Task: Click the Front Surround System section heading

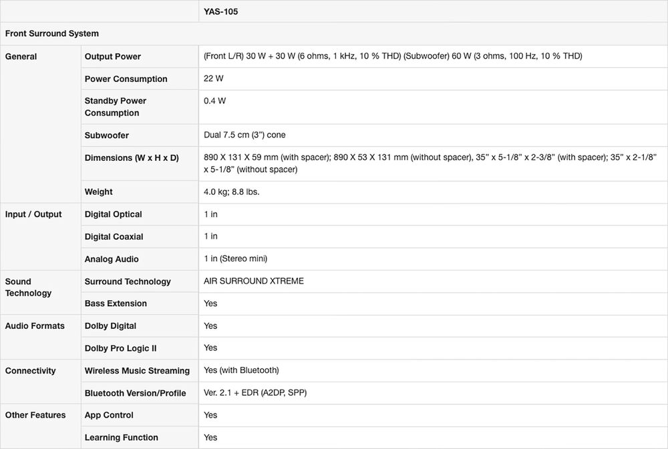Action: tap(52, 33)
